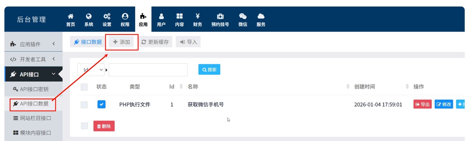Check the row checkbox for 获取微信手机号
The height and width of the screenshot is (141, 475).
pos(84,105)
